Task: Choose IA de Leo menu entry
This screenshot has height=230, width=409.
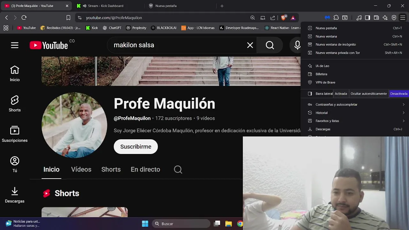Action: (355, 66)
